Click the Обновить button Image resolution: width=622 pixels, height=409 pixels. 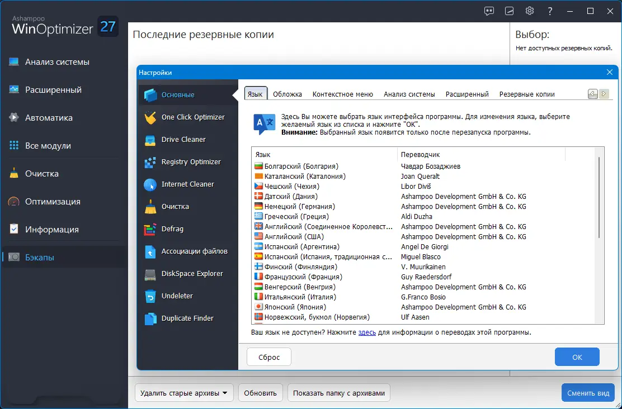click(260, 393)
